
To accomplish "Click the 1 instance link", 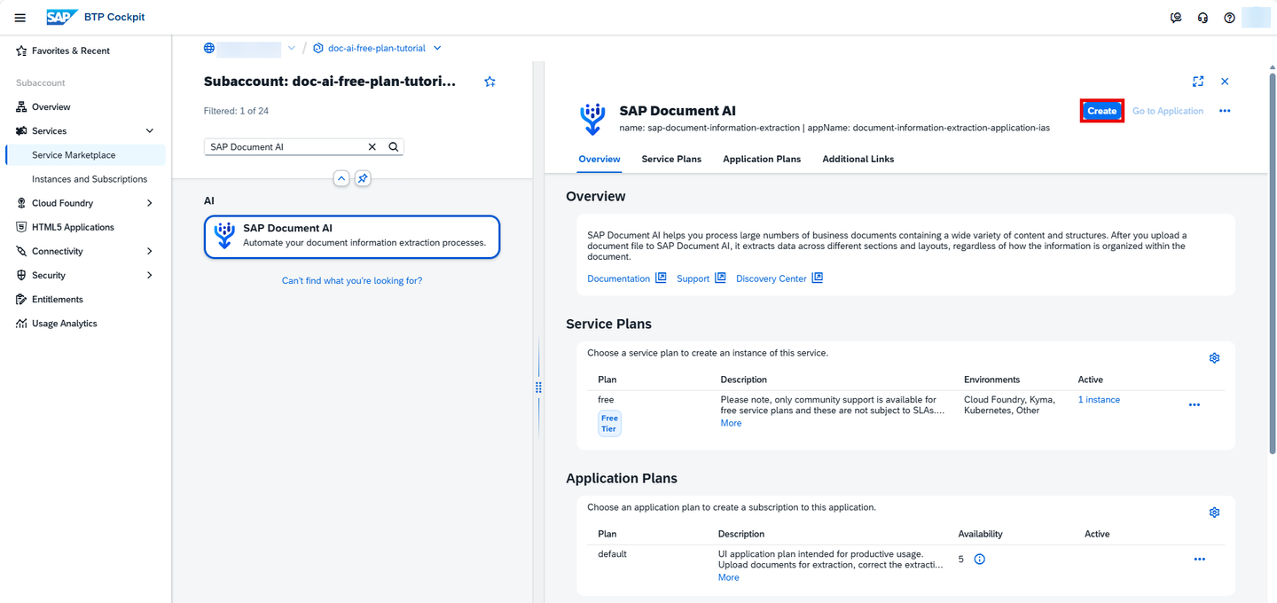I will tap(1099, 400).
